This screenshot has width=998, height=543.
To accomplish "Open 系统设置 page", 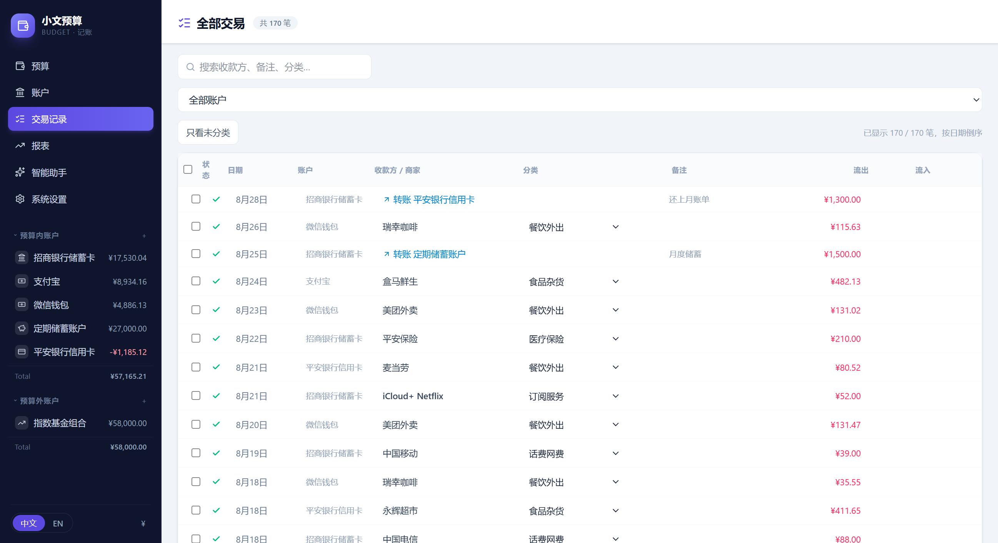I will pyautogui.click(x=81, y=199).
